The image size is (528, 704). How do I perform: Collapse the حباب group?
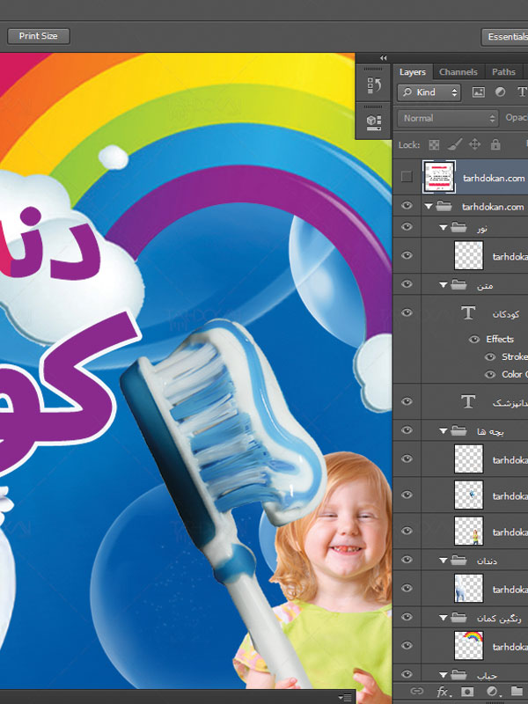[444, 675]
